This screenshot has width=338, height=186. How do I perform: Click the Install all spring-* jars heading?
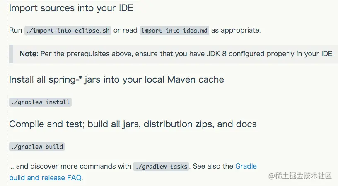coord(116,79)
